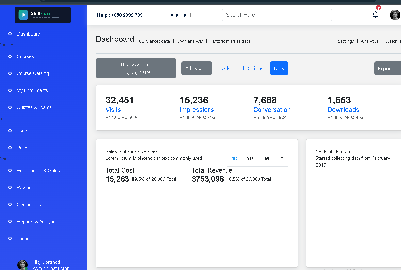
Task: Click the 7,688 conversation value
Action: click(265, 100)
